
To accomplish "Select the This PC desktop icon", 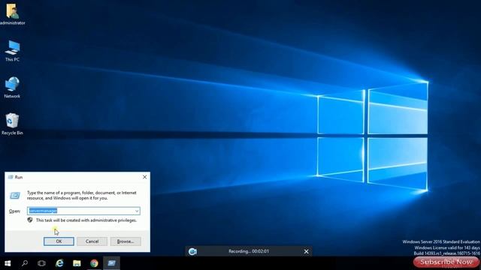I will coord(12,51).
